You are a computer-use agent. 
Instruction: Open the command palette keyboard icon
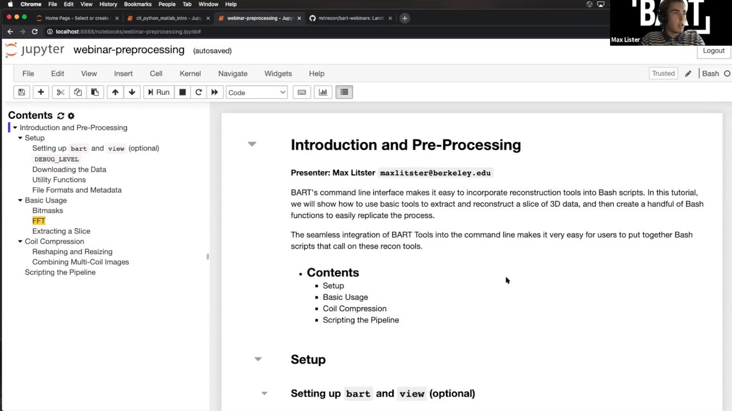(x=302, y=92)
